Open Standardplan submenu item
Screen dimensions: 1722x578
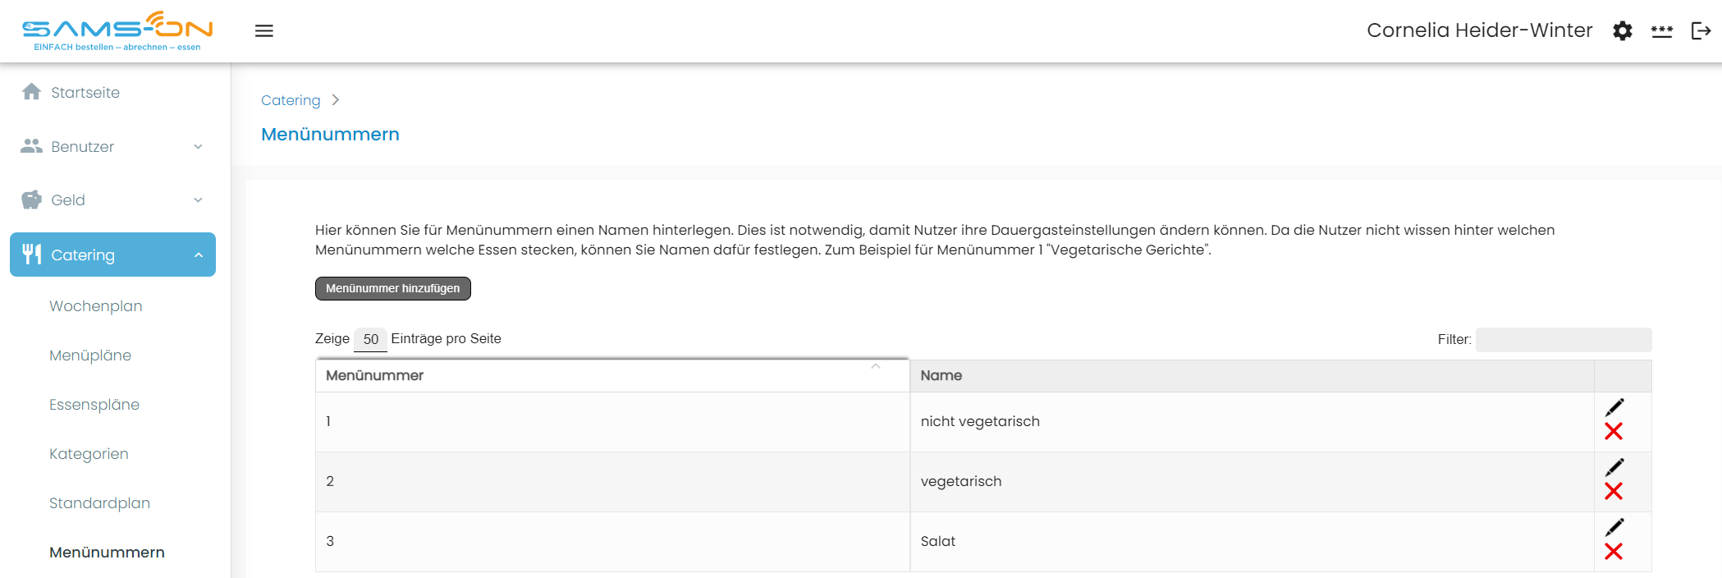point(99,503)
